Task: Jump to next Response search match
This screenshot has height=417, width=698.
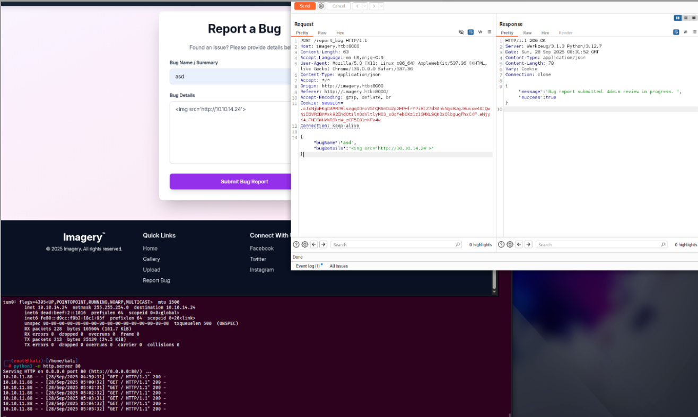Action: click(528, 245)
